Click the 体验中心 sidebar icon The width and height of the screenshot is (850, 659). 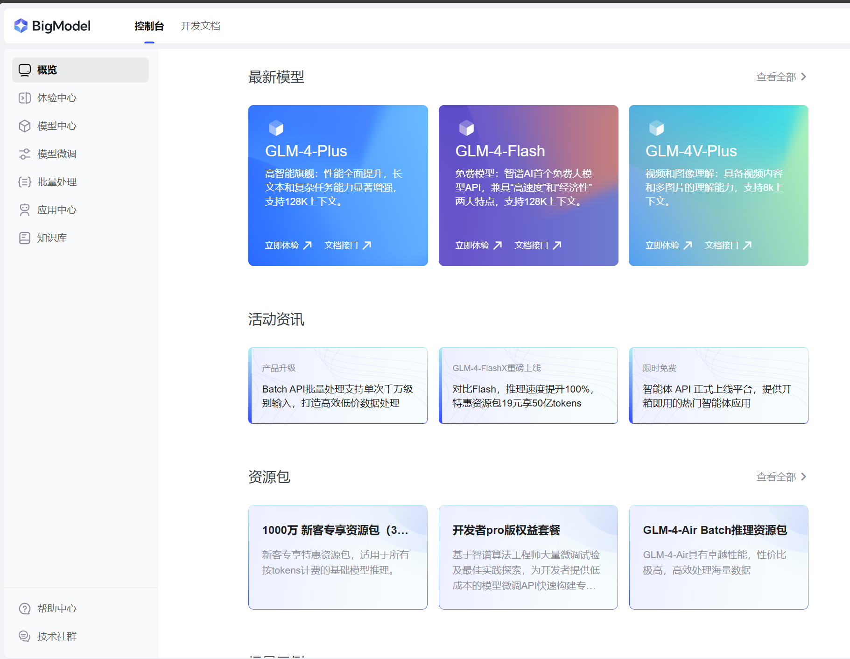tap(25, 98)
